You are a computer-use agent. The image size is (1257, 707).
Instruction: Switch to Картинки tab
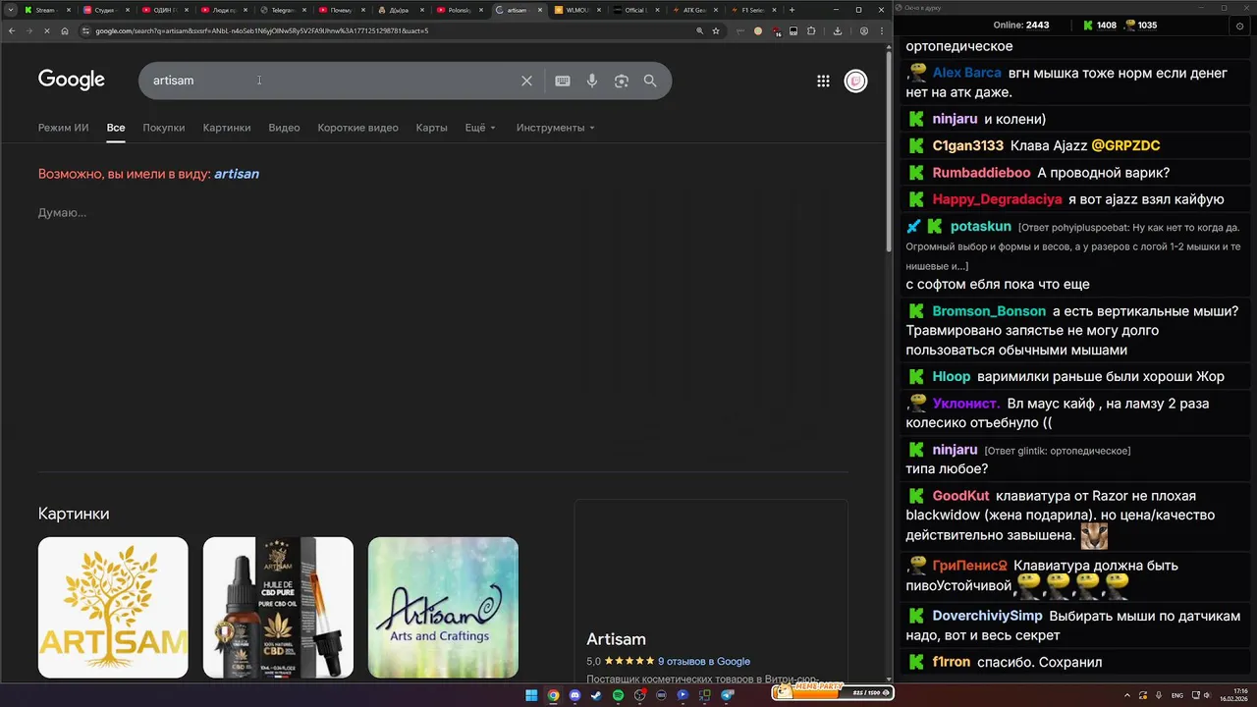pyautogui.click(x=227, y=128)
